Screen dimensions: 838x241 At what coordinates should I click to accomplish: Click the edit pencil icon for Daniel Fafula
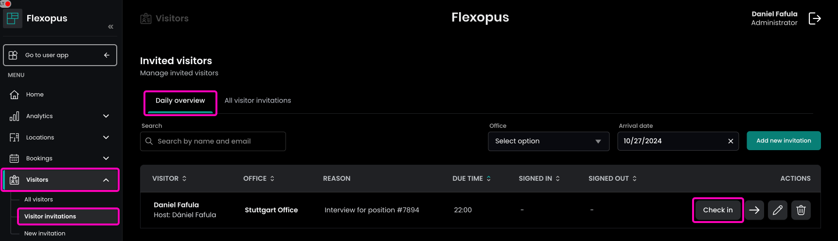point(778,210)
